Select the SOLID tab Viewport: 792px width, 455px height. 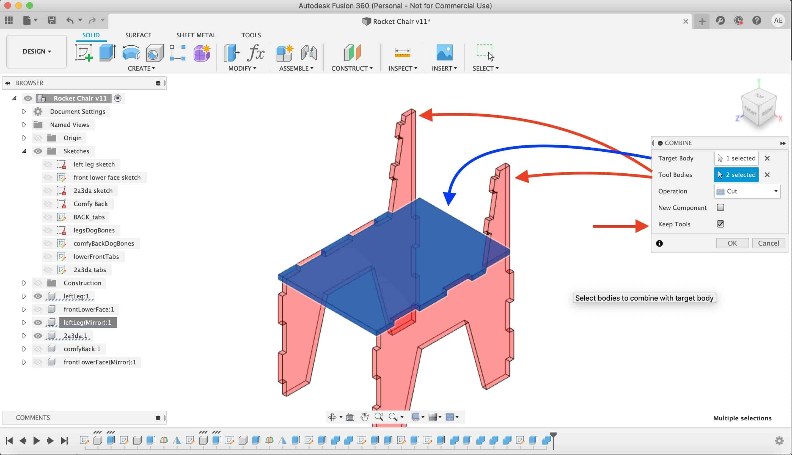[91, 35]
